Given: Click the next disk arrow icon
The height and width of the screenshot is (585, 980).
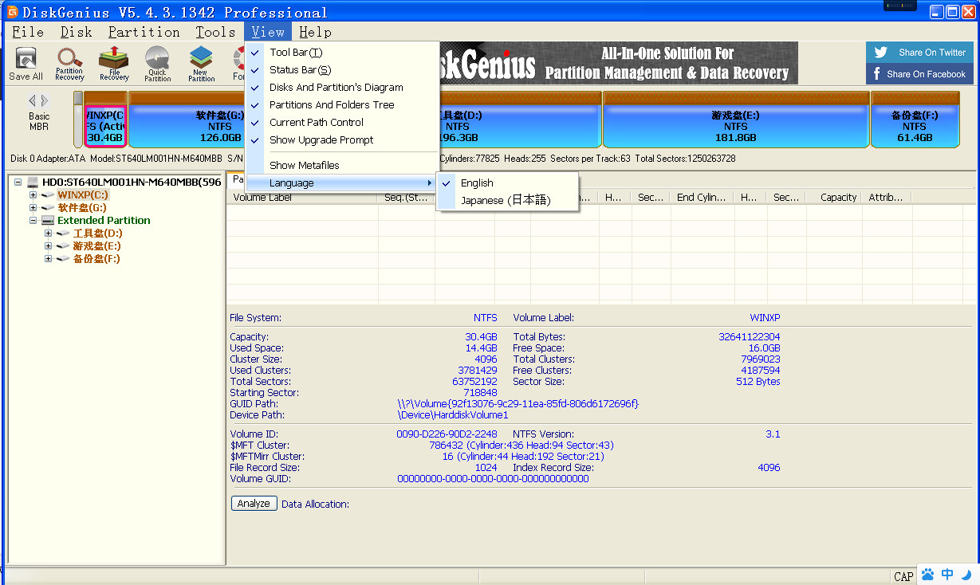Looking at the screenshot, I should [45, 100].
